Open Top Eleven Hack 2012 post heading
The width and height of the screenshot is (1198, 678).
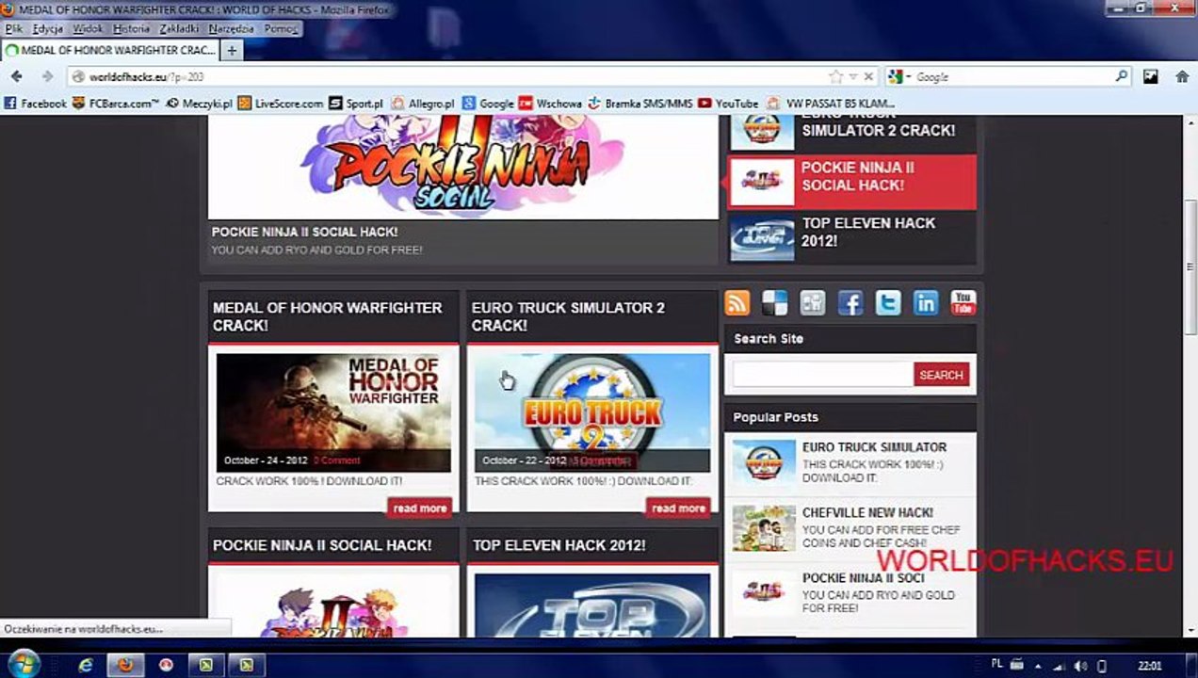(x=559, y=545)
